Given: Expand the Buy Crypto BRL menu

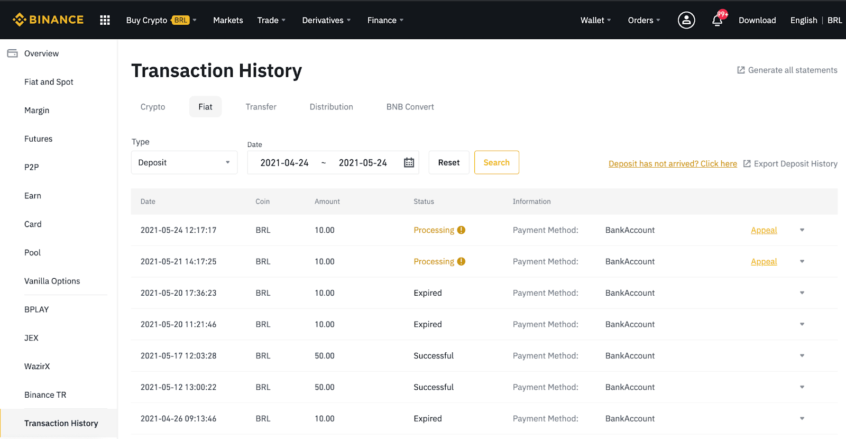Looking at the screenshot, I should (161, 20).
